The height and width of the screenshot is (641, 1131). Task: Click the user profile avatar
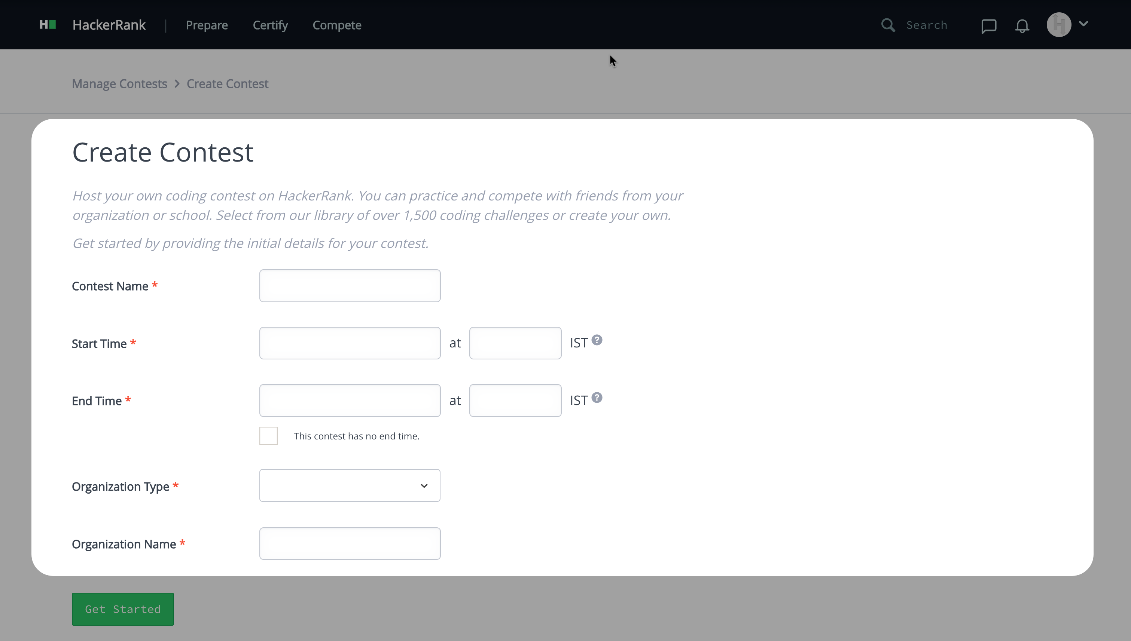pyautogui.click(x=1059, y=25)
